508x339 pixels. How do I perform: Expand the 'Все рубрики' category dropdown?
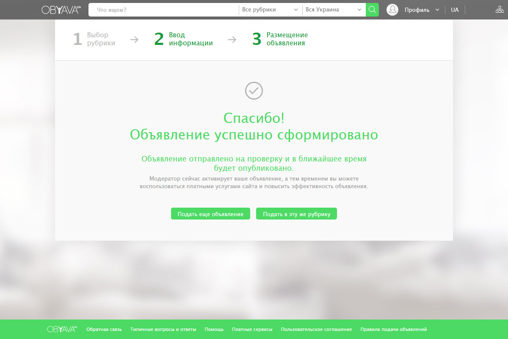(270, 10)
